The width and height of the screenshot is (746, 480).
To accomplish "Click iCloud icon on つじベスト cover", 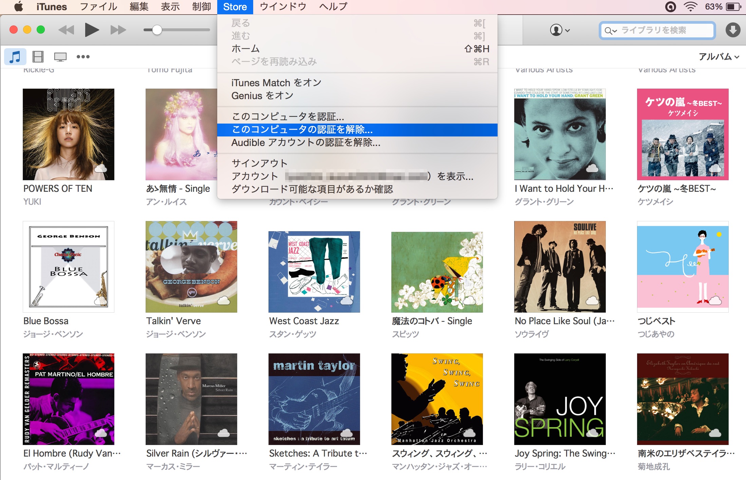I will 715,300.
